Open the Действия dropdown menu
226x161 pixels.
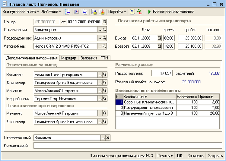click(x=51, y=12)
